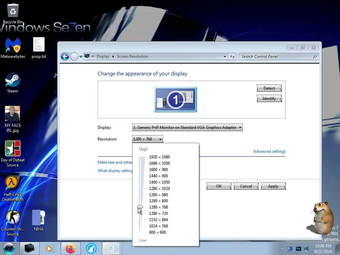
Task: Select the Half-Life 2 Deathmatch icon
Action: (13, 188)
